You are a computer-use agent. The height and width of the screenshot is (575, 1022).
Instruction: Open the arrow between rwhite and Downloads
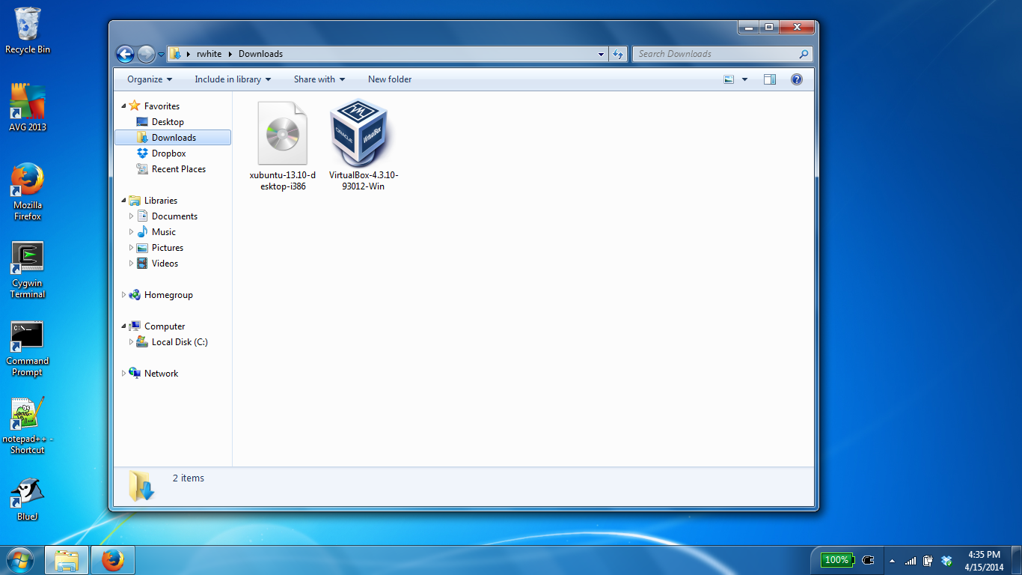click(x=230, y=54)
